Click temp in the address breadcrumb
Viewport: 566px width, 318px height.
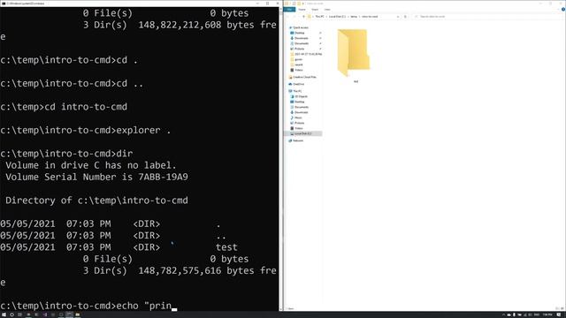pyautogui.click(x=354, y=17)
